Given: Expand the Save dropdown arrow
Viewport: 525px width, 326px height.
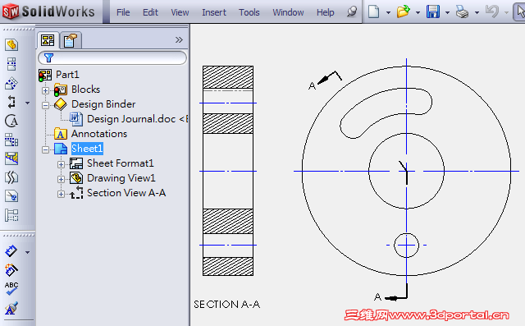Looking at the screenshot, I should pos(447,13).
